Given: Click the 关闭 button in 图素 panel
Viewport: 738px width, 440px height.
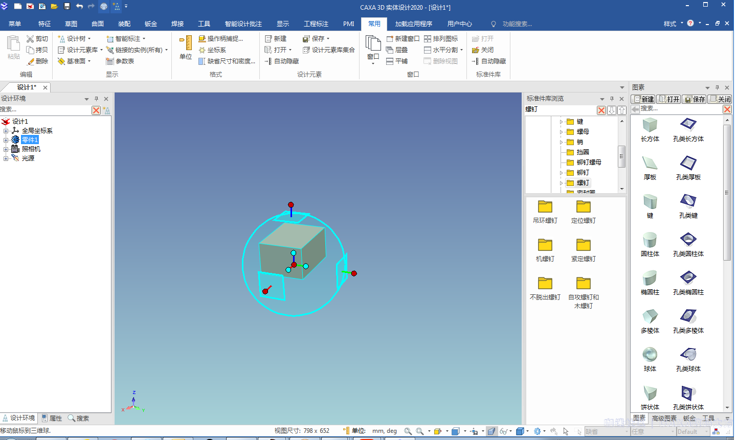Looking at the screenshot, I should 720,99.
